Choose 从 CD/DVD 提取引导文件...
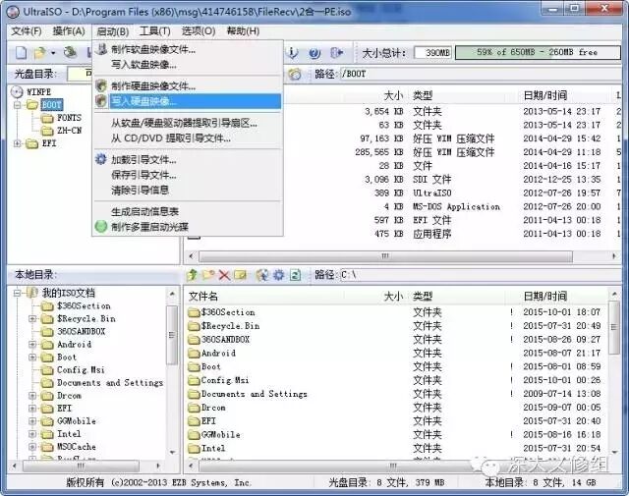The height and width of the screenshot is (496, 629). click(188, 138)
